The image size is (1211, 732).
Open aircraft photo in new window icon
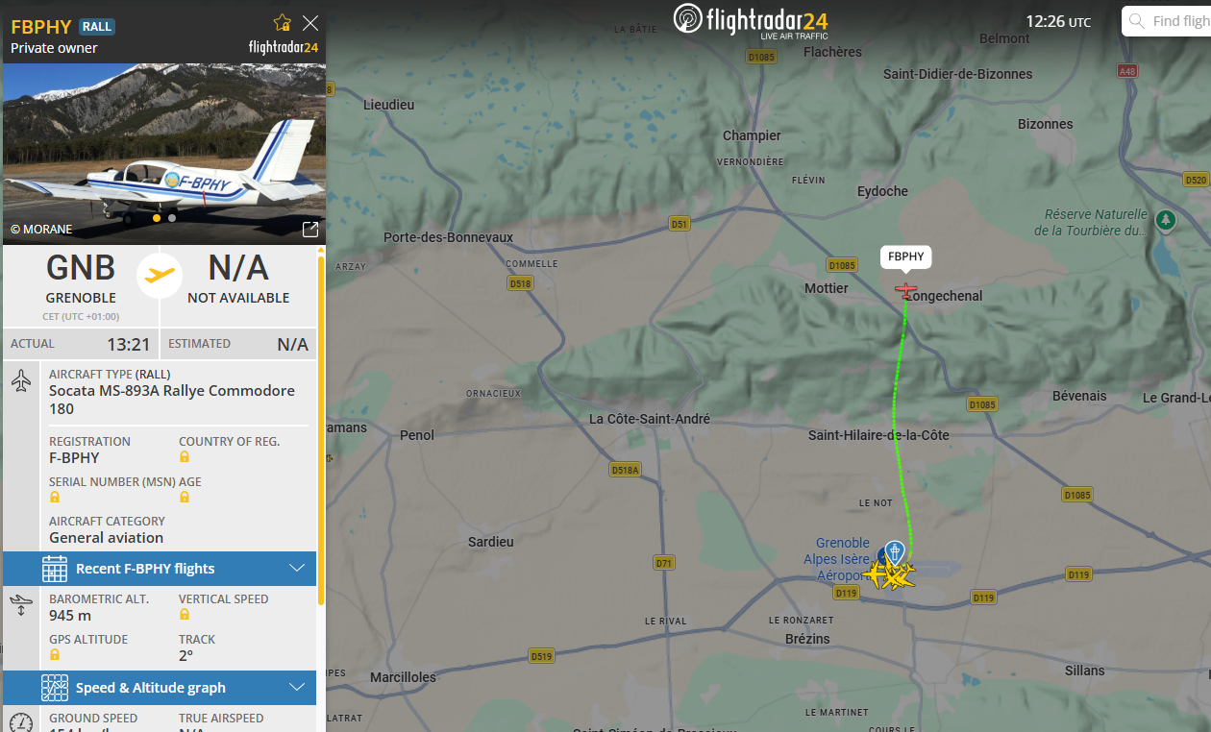[x=310, y=230]
